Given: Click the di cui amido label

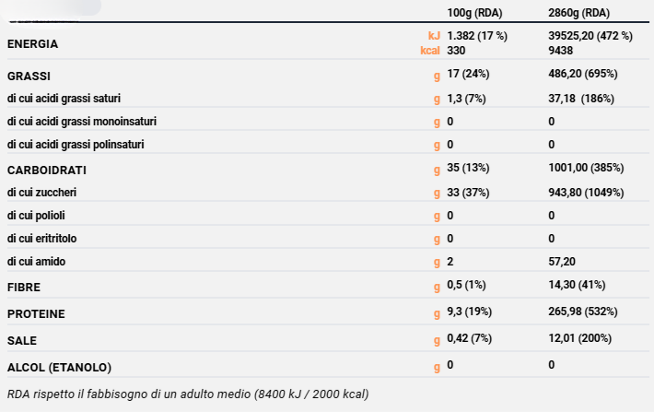Looking at the screenshot, I should 35,262.
